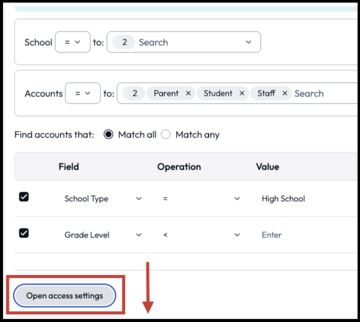Click the Student tag label
The height and width of the screenshot is (322, 360).
pyautogui.click(x=218, y=93)
